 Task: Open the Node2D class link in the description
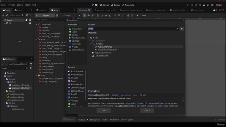pos(114,95)
